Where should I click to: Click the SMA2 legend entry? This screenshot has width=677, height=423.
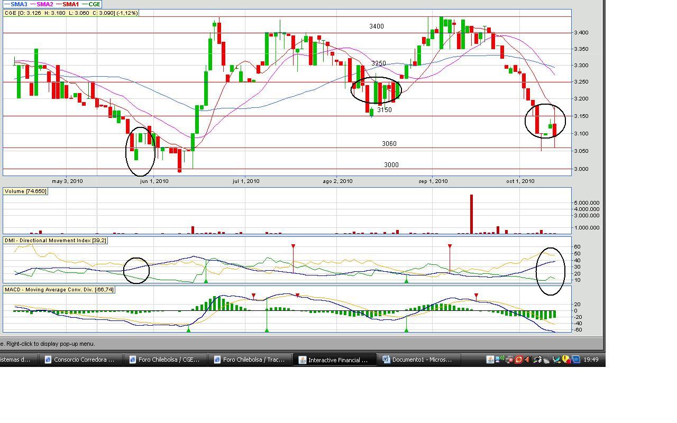41,4
